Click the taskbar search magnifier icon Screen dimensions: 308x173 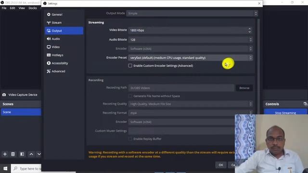pos(15,169)
